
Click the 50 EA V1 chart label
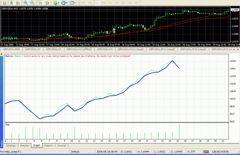click(10, 38)
